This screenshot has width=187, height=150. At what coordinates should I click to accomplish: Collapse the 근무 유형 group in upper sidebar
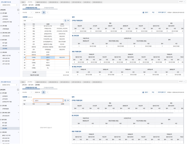tap(19, 26)
